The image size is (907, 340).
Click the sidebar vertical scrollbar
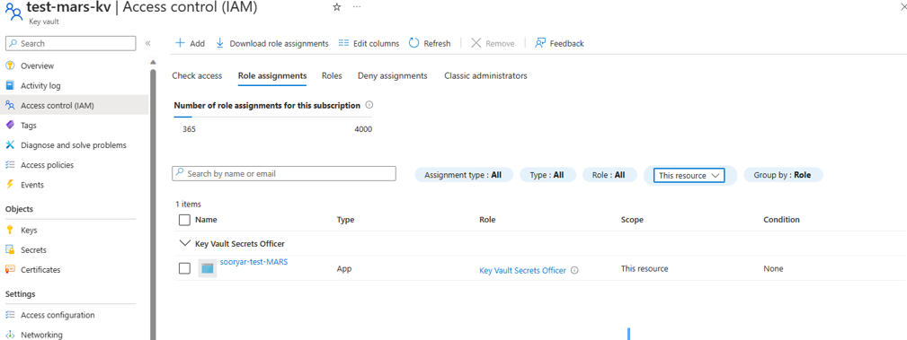[x=154, y=202]
